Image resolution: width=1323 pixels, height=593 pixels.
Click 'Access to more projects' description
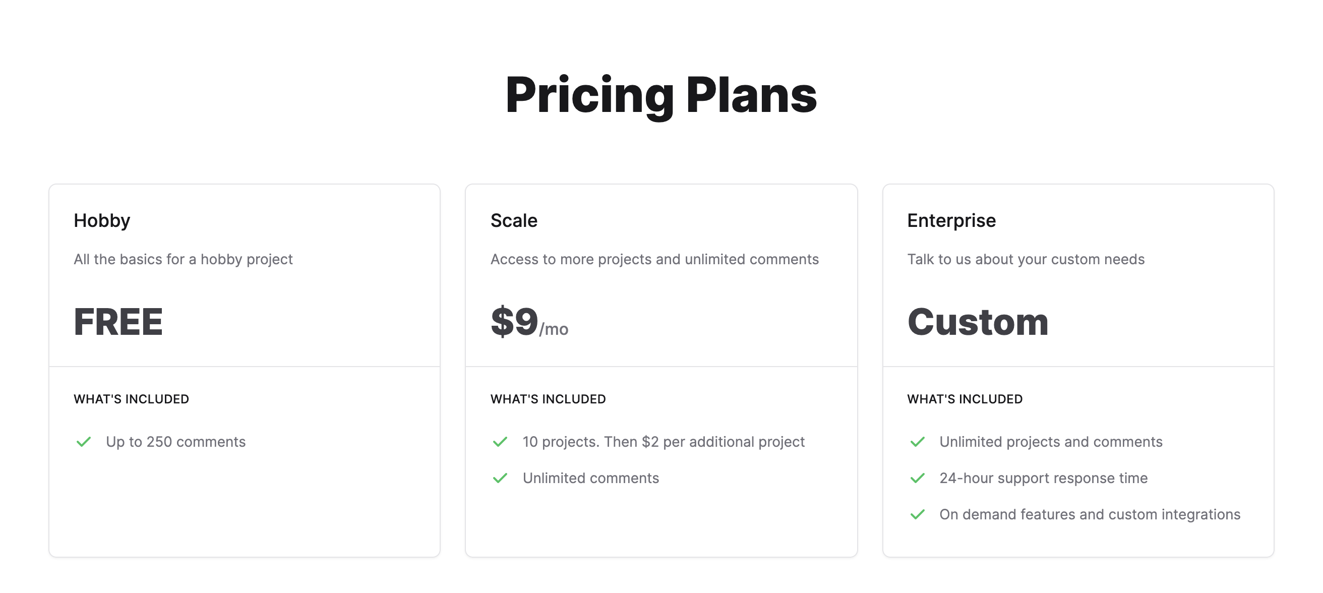(x=654, y=259)
